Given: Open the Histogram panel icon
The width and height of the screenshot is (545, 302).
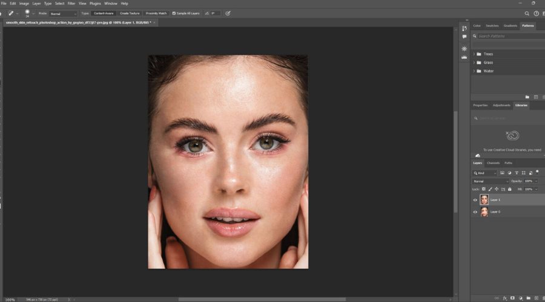Looking at the screenshot, I should (464, 57).
